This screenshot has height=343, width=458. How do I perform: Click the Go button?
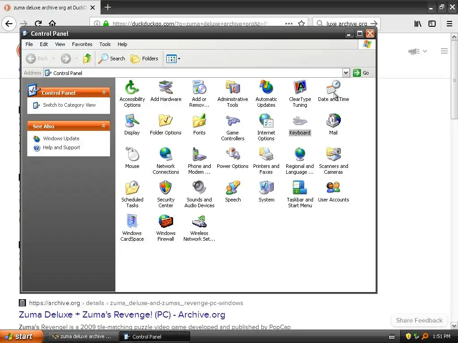pyautogui.click(x=361, y=73)
